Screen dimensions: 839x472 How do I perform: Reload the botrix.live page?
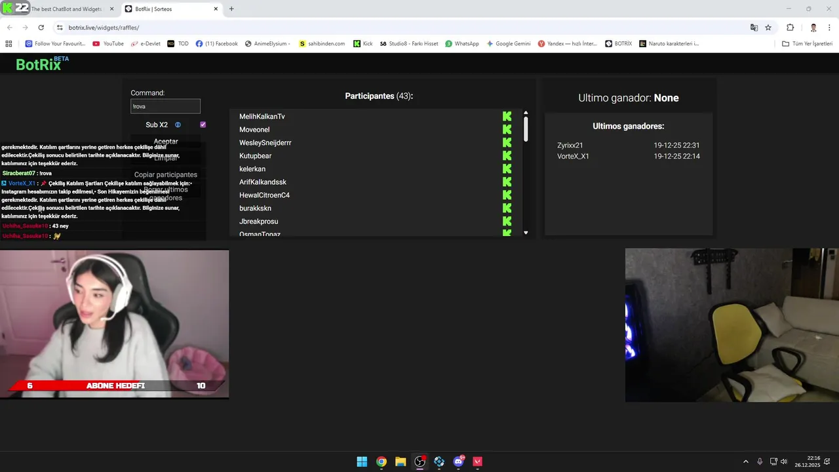coord(41,28)
